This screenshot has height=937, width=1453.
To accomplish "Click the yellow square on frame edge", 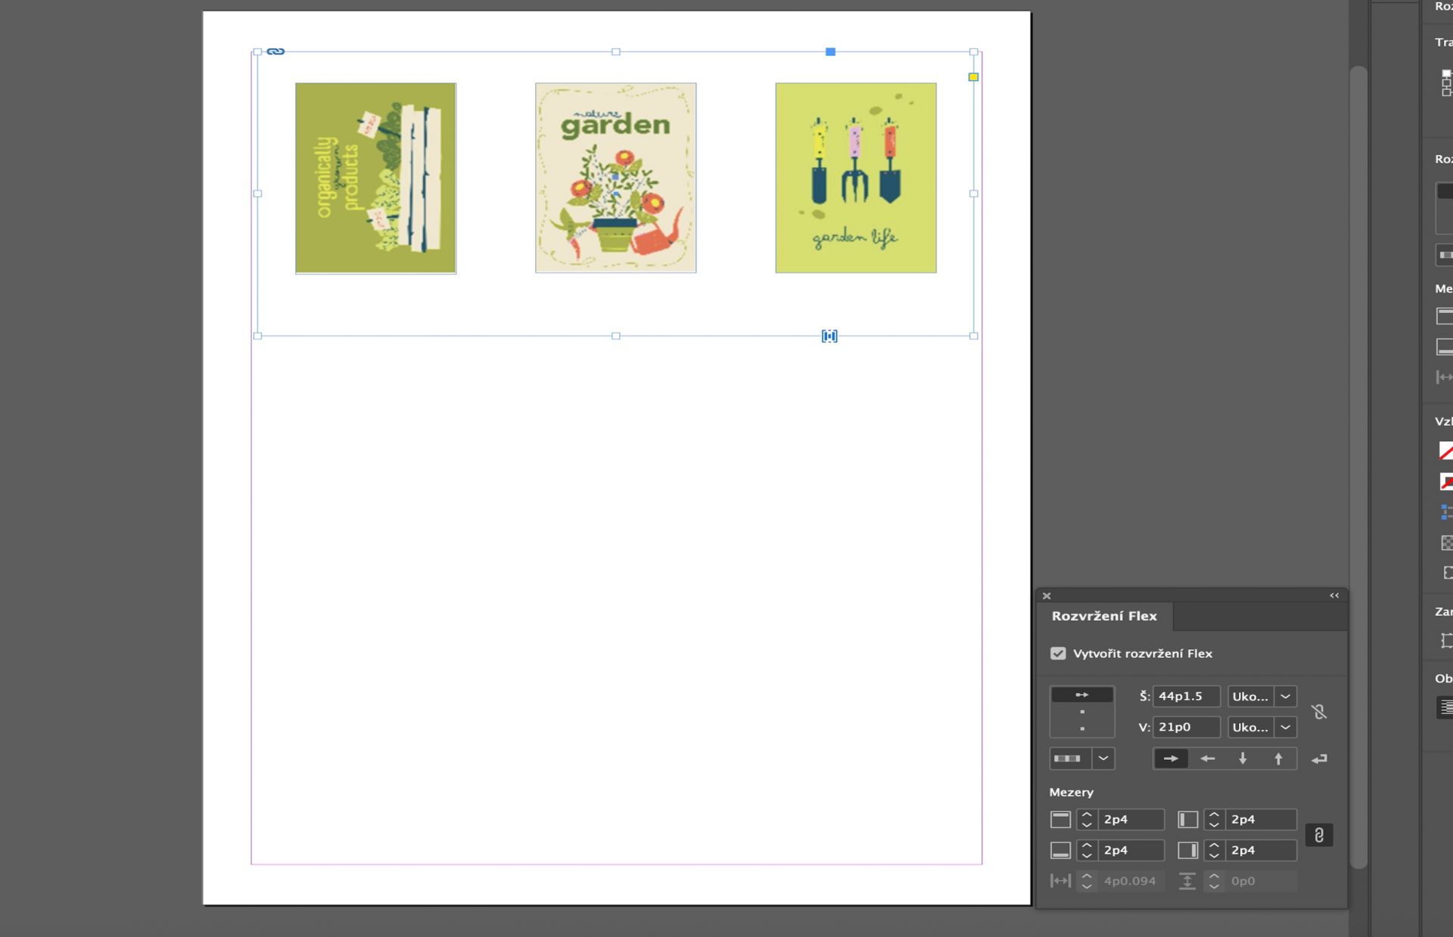I will (973, 77).
